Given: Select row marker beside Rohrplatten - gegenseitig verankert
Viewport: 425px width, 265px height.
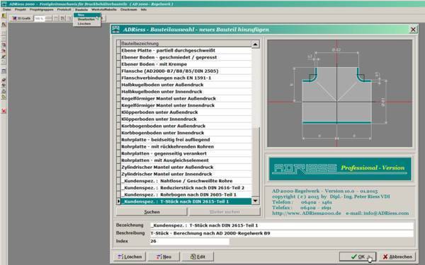Looking at the screenshot, I should 118,153.
